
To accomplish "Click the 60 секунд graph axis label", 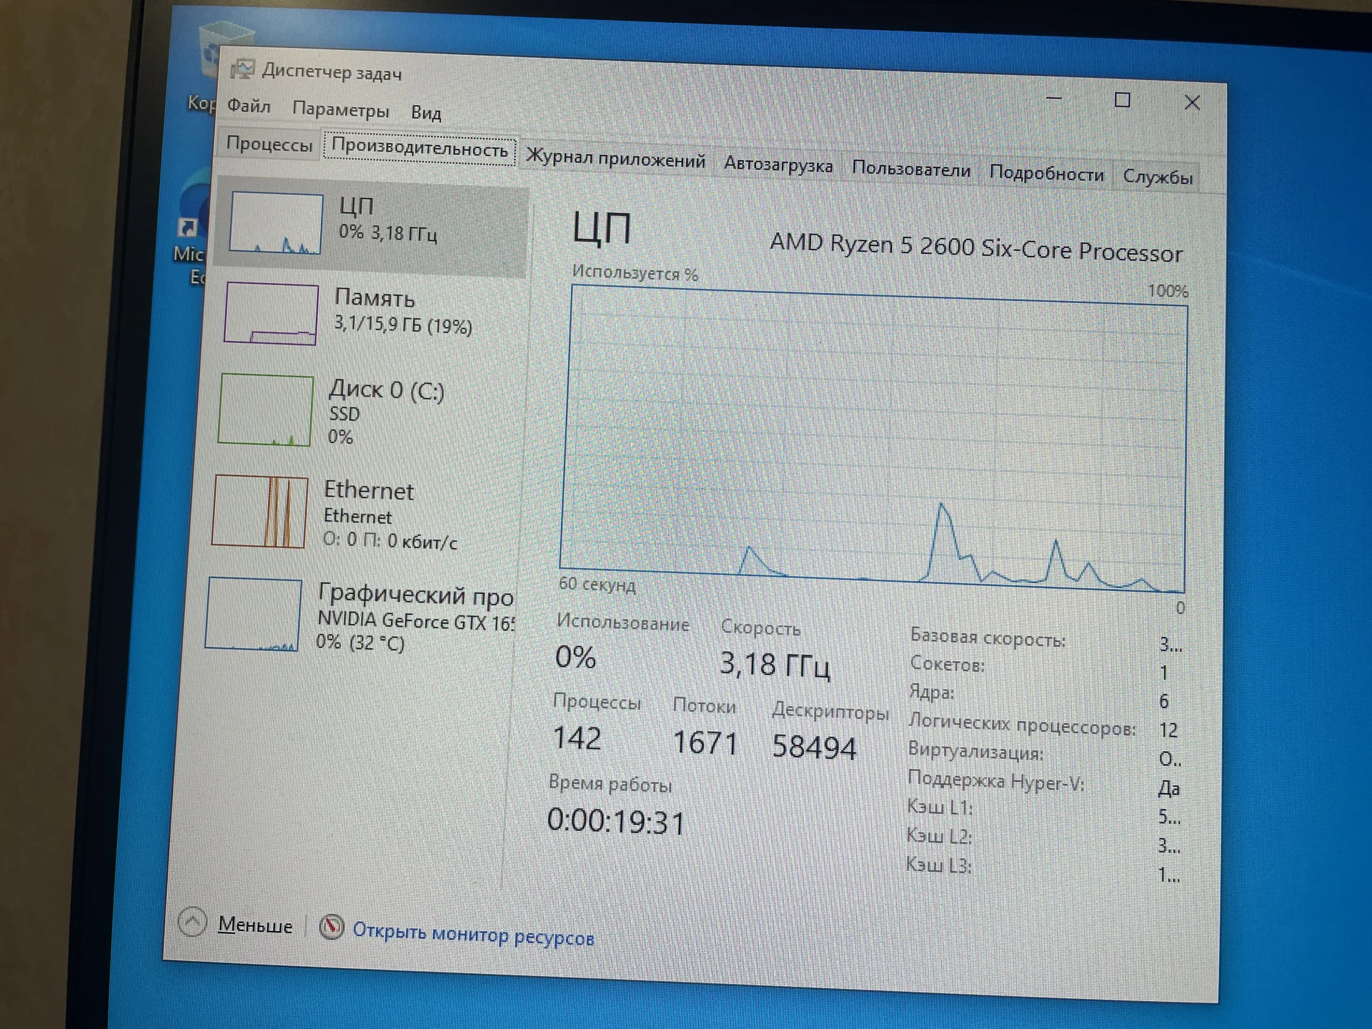I will [x=597, y=584].
